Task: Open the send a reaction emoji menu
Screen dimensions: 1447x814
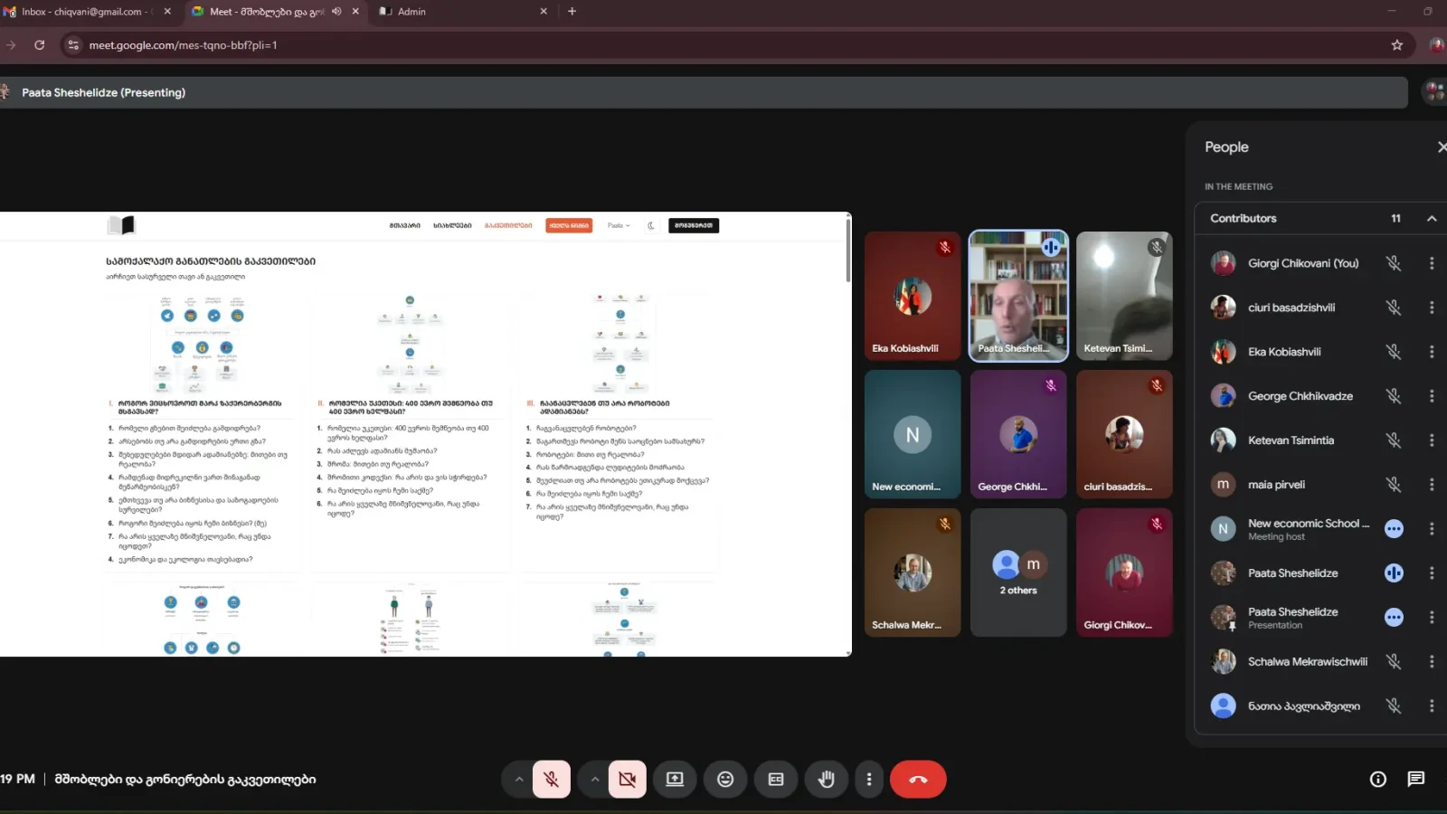Action: (725, 780)
